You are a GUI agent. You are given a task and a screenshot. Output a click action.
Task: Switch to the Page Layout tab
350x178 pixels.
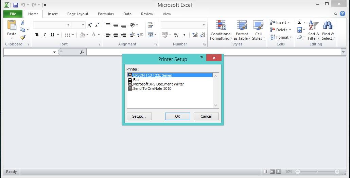tap(78, 14)
